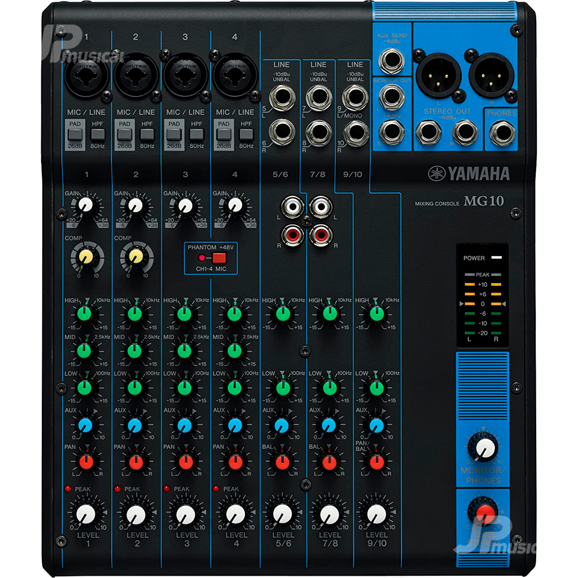The image size is (578, 578).
Task: Click the LEVEL 5/6 knob
Action: point(283,514)
